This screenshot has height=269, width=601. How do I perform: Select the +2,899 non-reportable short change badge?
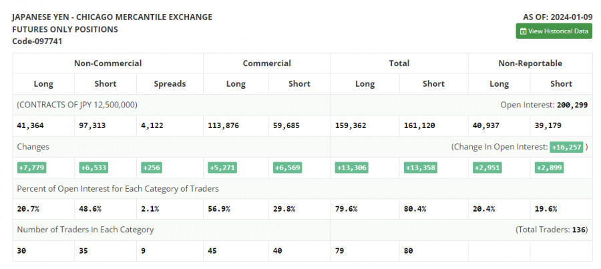549,168
